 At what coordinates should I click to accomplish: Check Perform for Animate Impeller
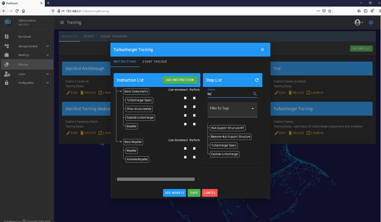194,157
